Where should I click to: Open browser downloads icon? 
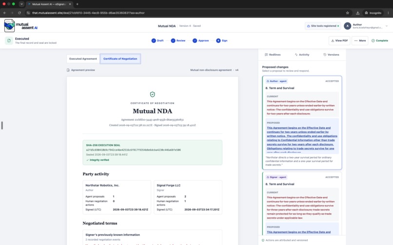click(x=358, y=13)
